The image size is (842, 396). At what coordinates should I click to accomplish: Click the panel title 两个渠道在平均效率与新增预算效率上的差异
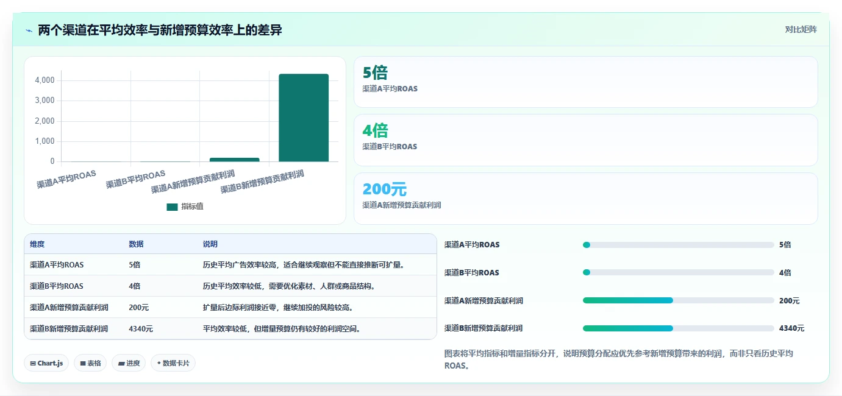click(x=160, y=30)
